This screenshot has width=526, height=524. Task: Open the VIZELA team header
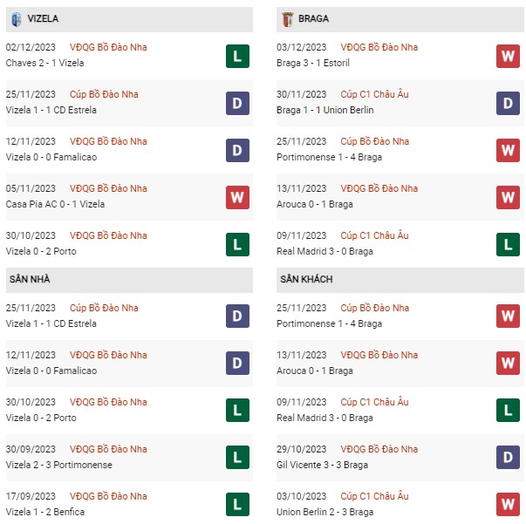click(129, 19)
